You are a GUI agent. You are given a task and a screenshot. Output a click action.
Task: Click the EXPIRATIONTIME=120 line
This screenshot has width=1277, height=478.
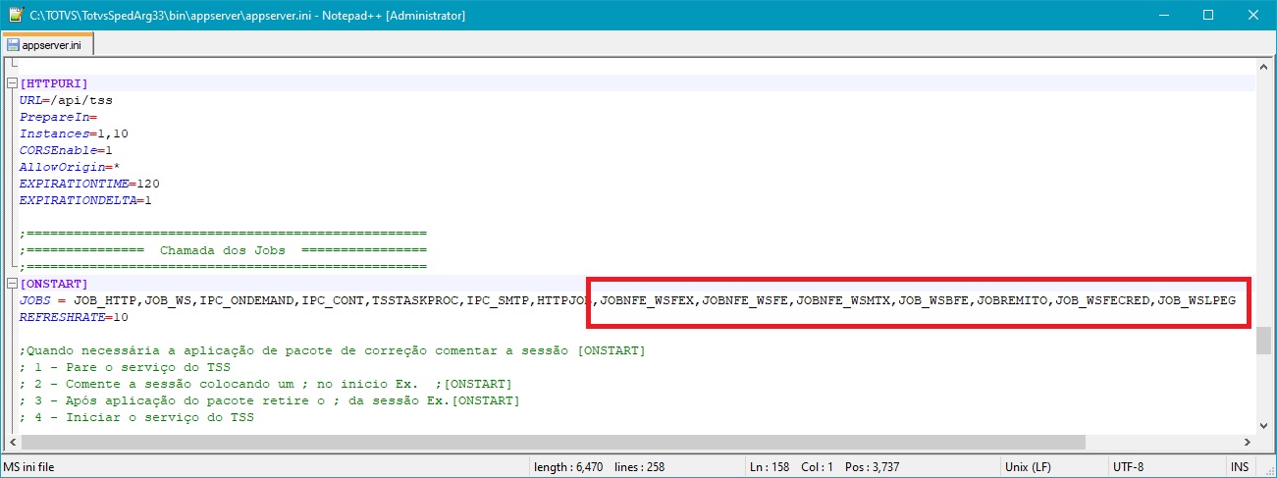point(90,184)
